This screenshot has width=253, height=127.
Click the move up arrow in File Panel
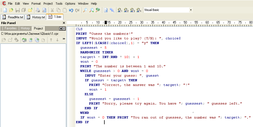(51, 40)
